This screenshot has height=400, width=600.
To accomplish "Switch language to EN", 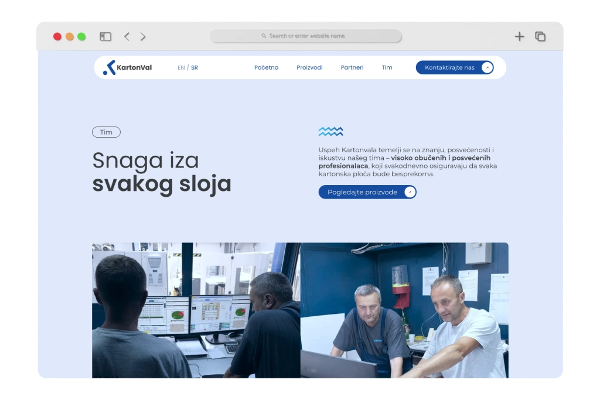I will pos(181,67).
